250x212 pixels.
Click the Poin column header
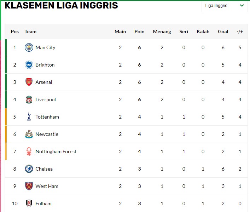click(x=139, y=31)
